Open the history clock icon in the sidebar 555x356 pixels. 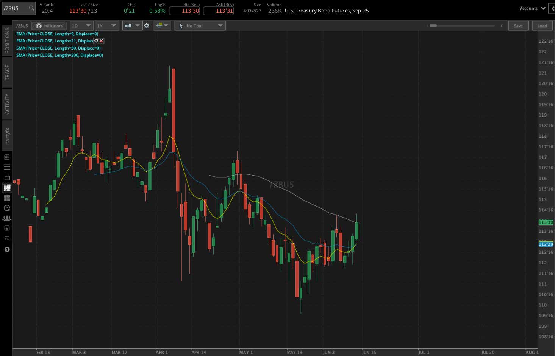[x=7, y=208]
